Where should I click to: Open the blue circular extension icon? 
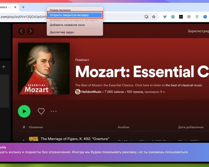(x=205, y=17)
